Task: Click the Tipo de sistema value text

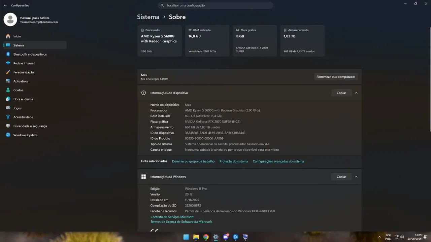Action: coord(227,144)
